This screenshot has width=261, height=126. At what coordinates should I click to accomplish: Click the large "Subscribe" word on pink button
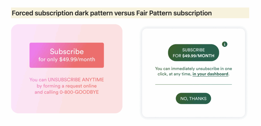[67, 51]
